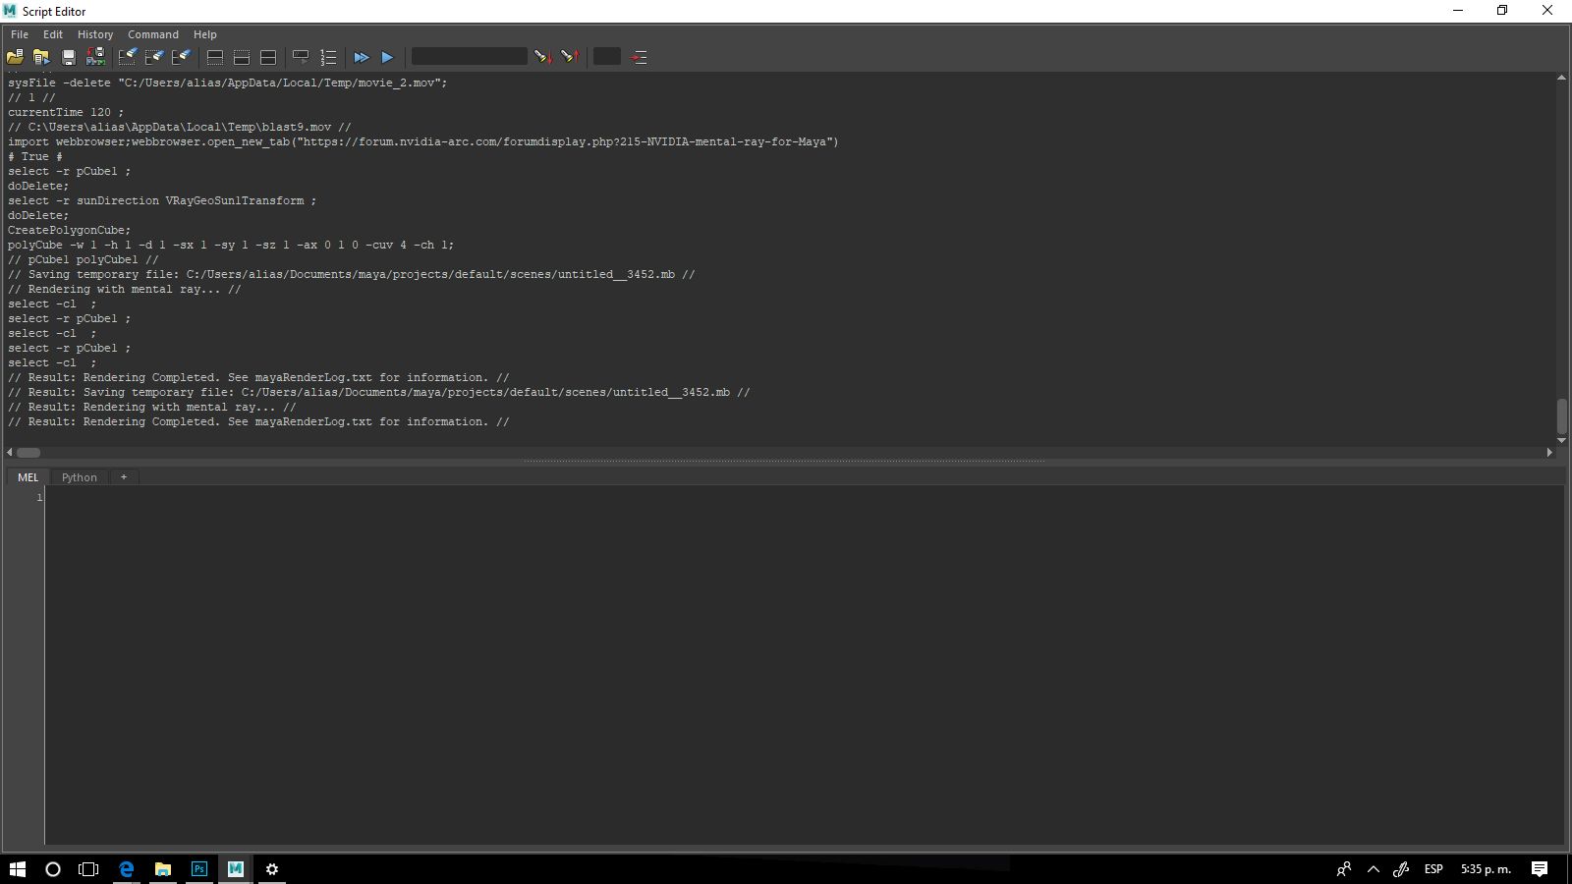Viewport: 1572px width, 884px height.
Task: Open Settings gear on taskbar
Action: pyautogui.click(x=272, y=868)
